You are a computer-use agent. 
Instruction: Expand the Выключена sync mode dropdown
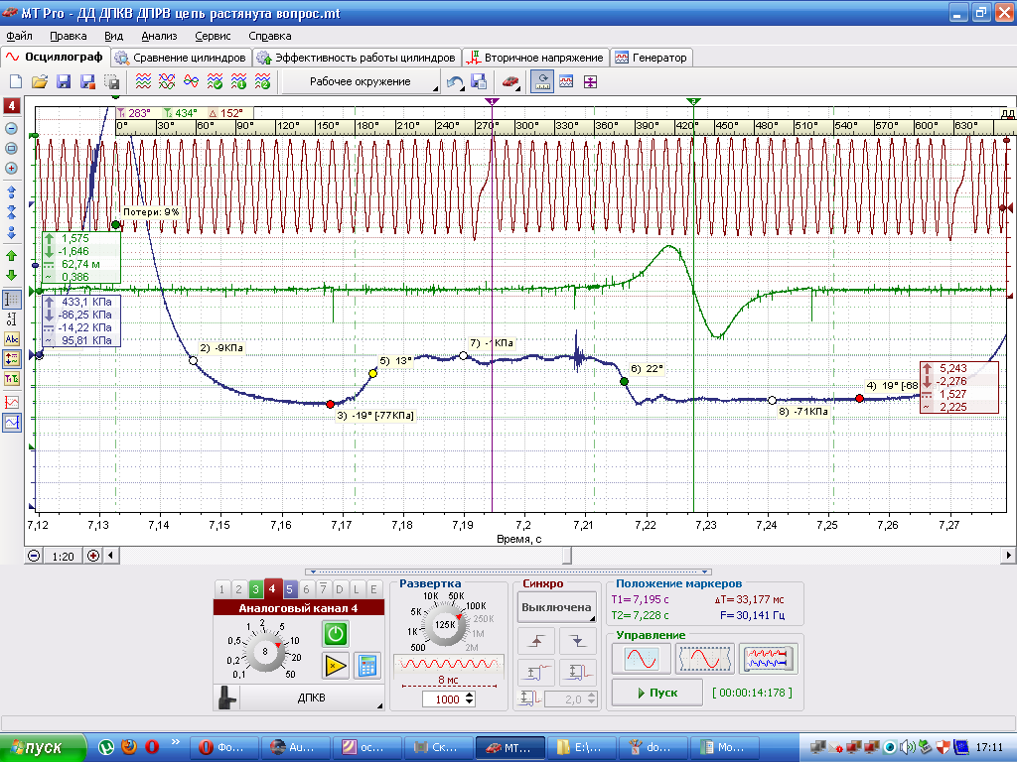pos(556,607)
